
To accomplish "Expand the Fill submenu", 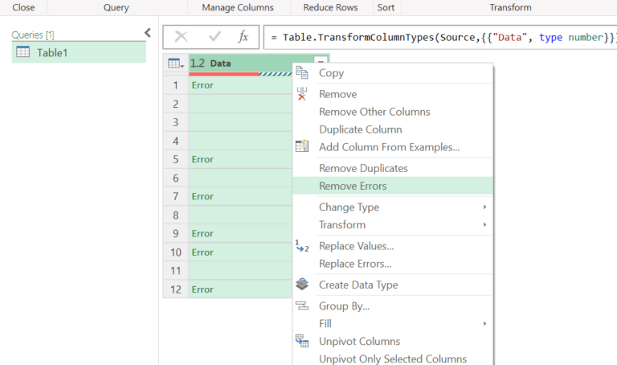I will tap(484, 324).
